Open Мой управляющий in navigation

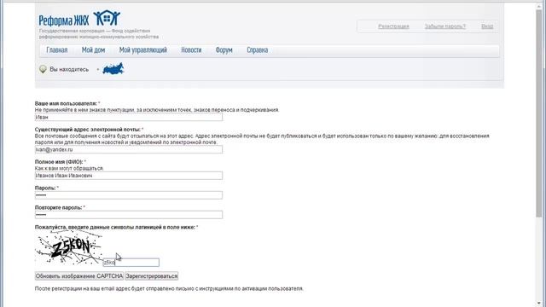click(x=143, y=50)
